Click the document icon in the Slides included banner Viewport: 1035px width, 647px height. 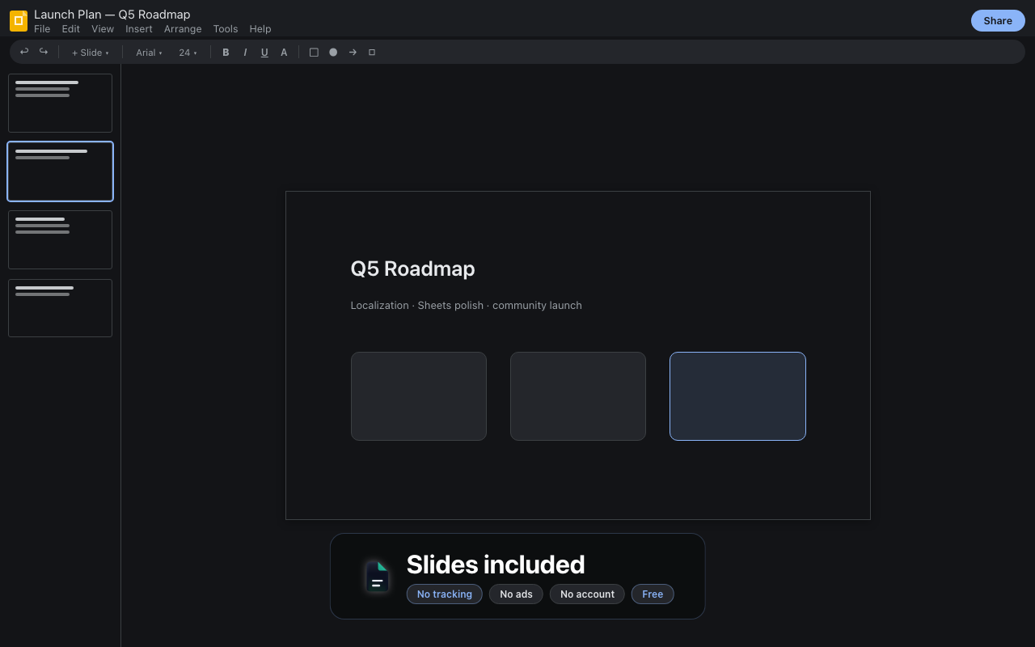378,577
